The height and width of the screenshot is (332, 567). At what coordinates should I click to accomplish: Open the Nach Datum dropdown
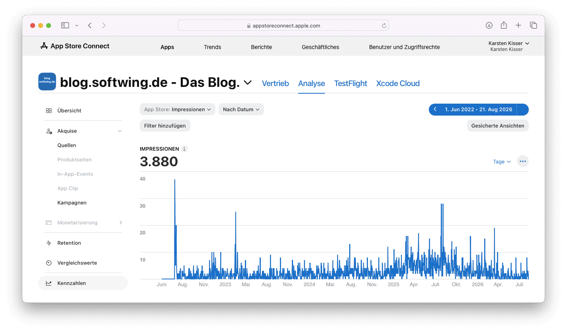tap(241, 109)
